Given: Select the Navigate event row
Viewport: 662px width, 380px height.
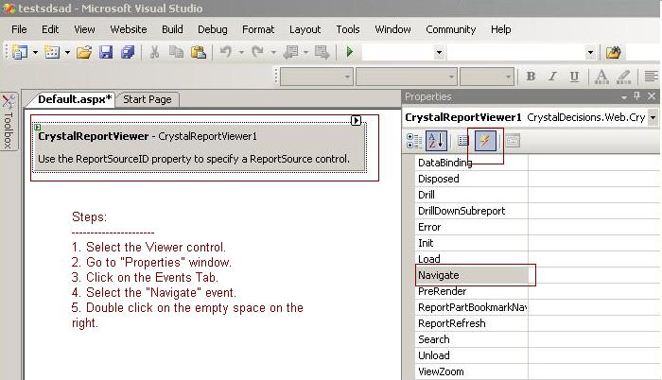Looking at the screenshot, I should [x=472, y=275].
